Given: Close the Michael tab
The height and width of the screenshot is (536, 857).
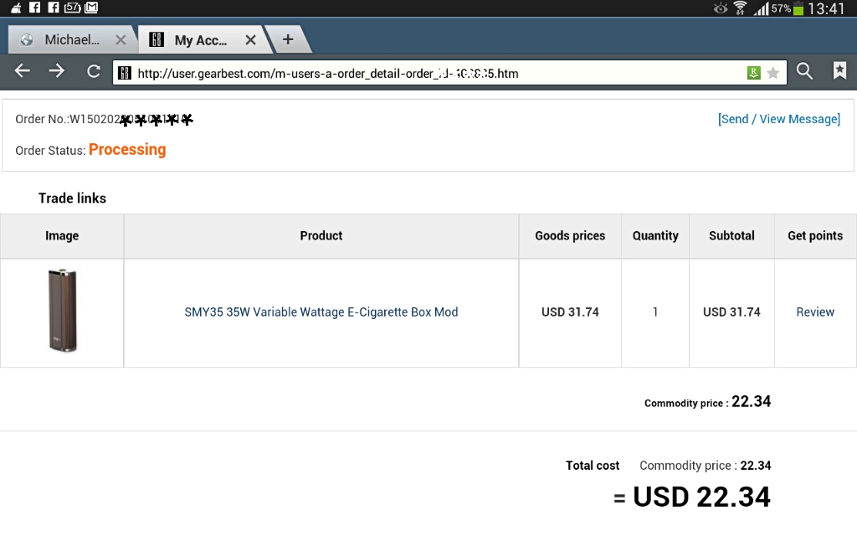Looking at the screenshot, I should [x=121, y=39].
